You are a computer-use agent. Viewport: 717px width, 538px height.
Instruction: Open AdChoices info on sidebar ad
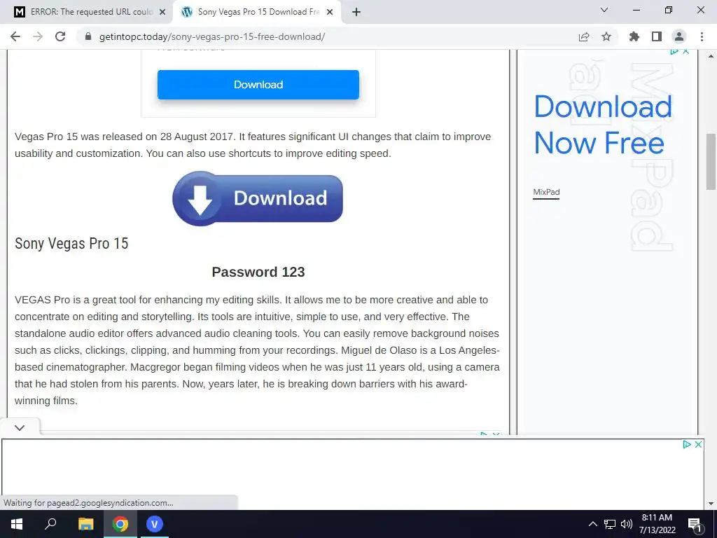(x=674, y=52)
